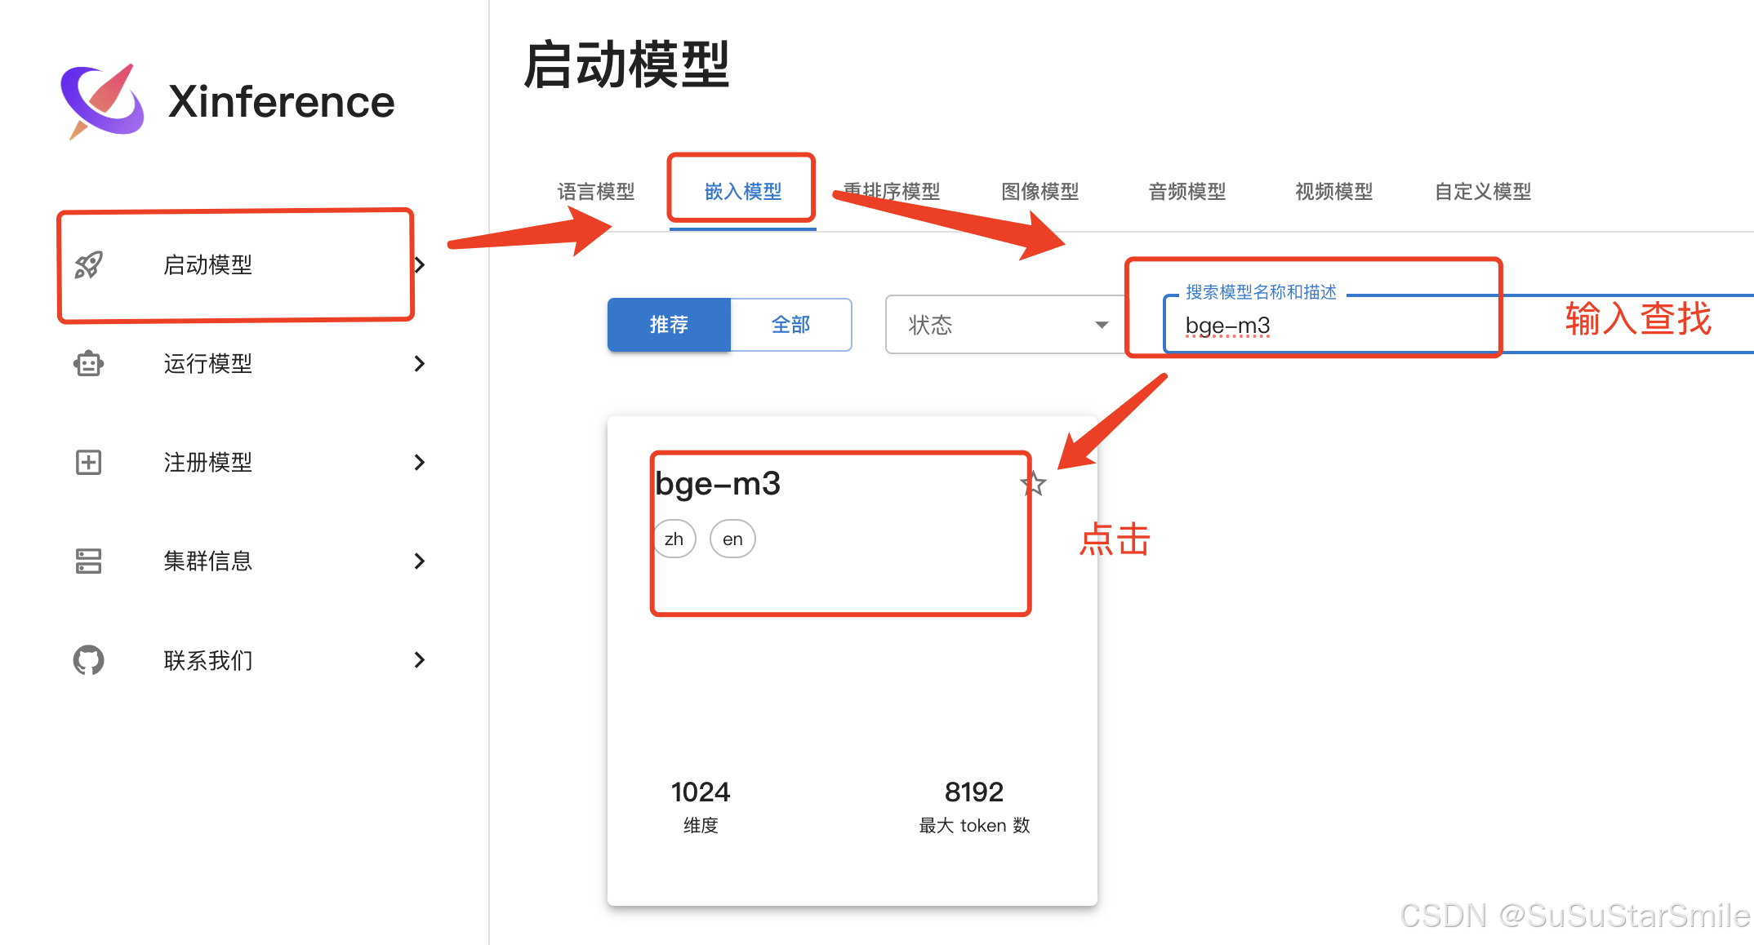
Task: Click the GitHub icon for 联系我们
Action: click(88, 660)
